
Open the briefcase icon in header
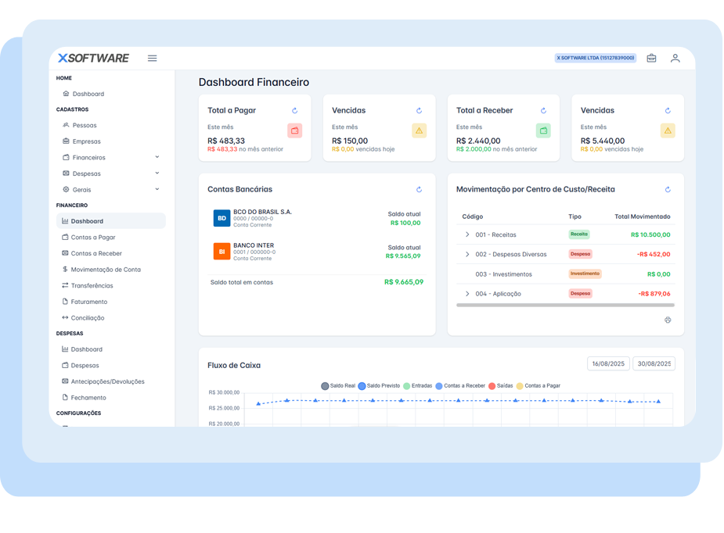651,58
